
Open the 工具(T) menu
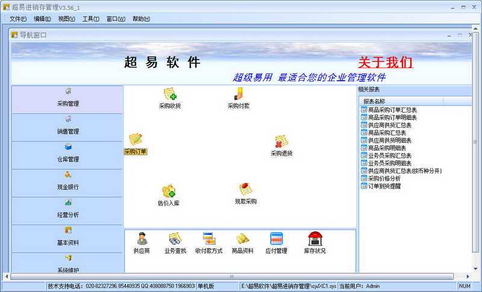point(91,19)
